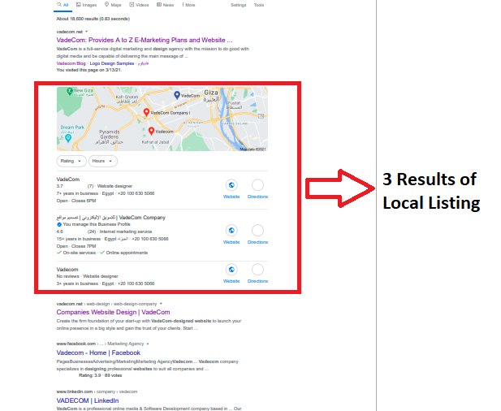Open search Tools

259,5
